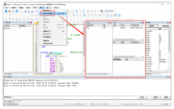Click the red prohibited stop icon
This screenshot has width=174, height=109.
point(102,11)
